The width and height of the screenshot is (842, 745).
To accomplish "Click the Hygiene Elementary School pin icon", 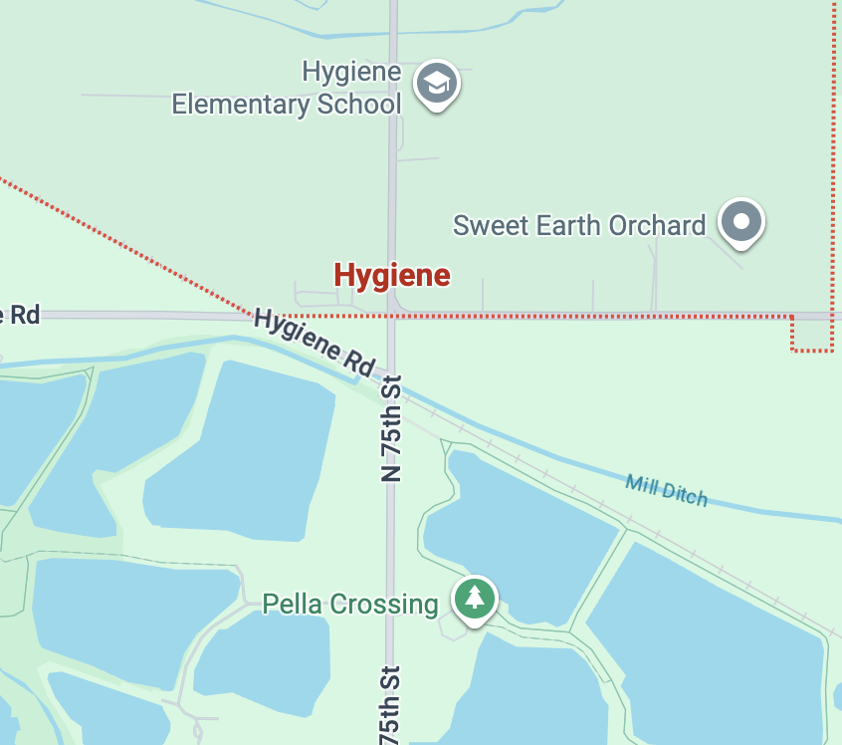I will pos(437,85).
